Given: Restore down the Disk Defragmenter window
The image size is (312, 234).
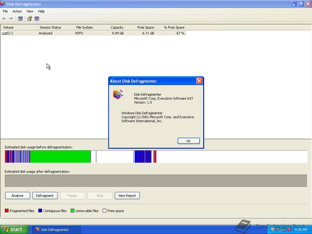Looking at the screenshot, I should [x=301, y=4].
